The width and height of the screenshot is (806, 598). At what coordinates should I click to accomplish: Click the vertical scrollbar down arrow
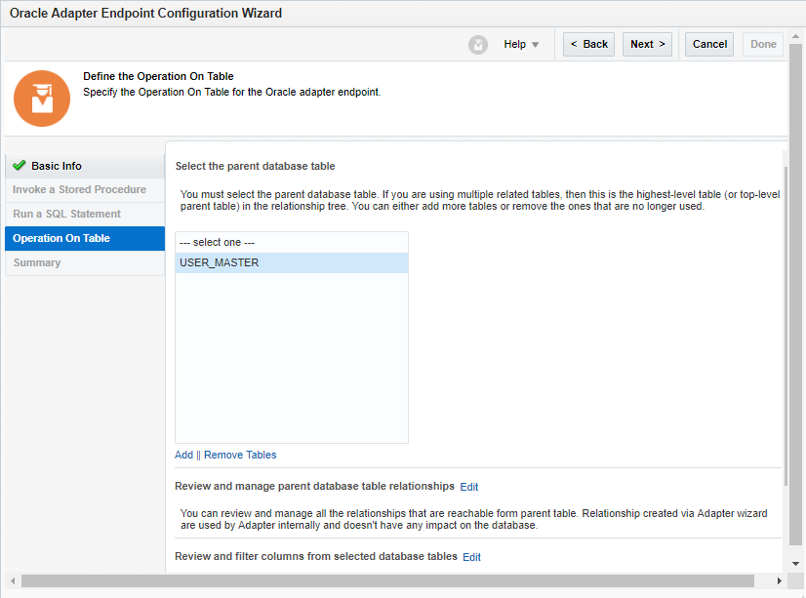tap(797, 563)
